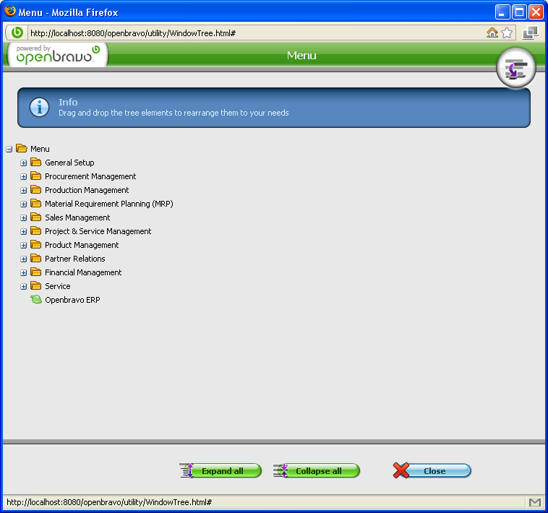Image resolution: width=548 pixels, height=513 pixels.
Task: Expand the Product Management node
Action: point(23,246)
